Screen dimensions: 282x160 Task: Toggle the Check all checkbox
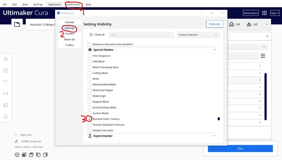[x=91, y=35]
